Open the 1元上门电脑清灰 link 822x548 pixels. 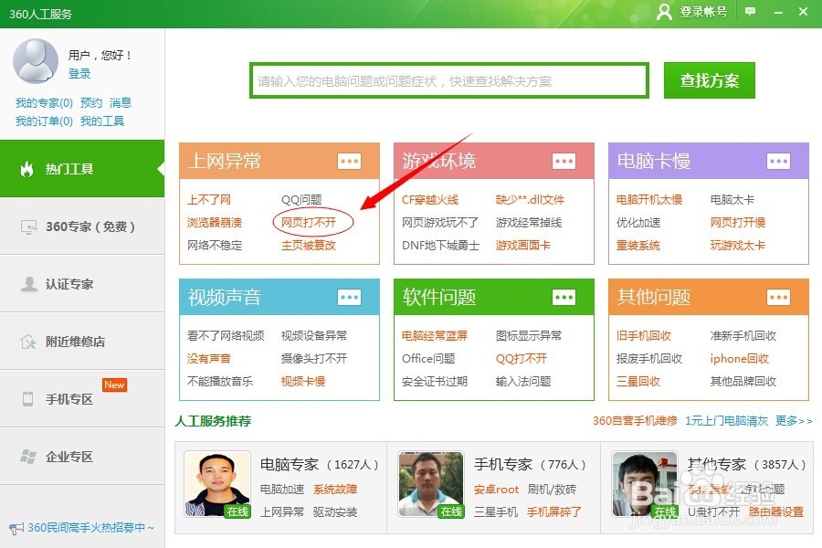coord(727,420)
